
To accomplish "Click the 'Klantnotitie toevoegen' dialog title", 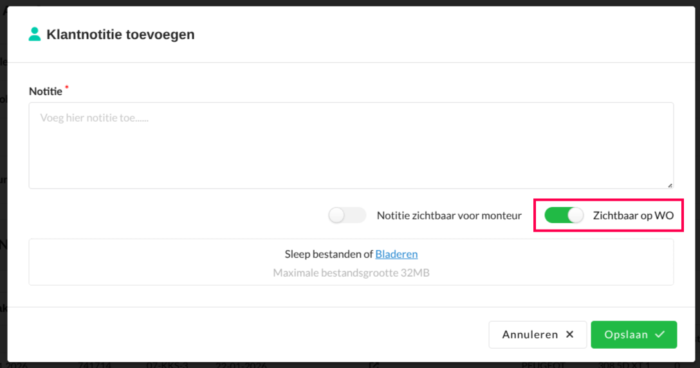I will [x=120, y=35].
